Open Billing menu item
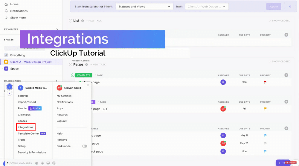299x166 pixels. click(22, 146)
